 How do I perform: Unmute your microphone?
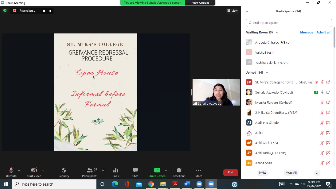coord(11,172)
